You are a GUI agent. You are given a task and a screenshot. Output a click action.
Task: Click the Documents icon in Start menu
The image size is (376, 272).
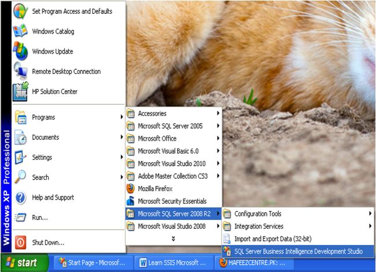(21, 137)
